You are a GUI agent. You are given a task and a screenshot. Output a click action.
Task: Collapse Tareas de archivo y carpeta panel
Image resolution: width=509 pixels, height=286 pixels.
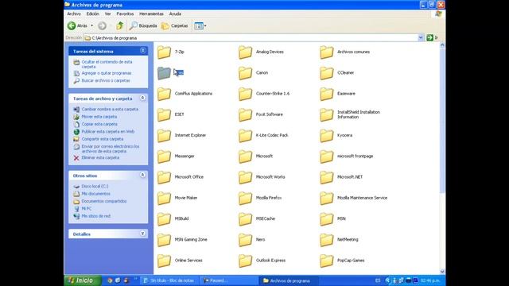click(142, 98)
